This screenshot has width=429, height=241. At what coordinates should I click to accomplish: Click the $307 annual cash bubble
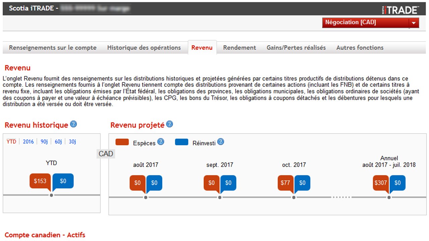pyautogui.click(x=381, y=184)
